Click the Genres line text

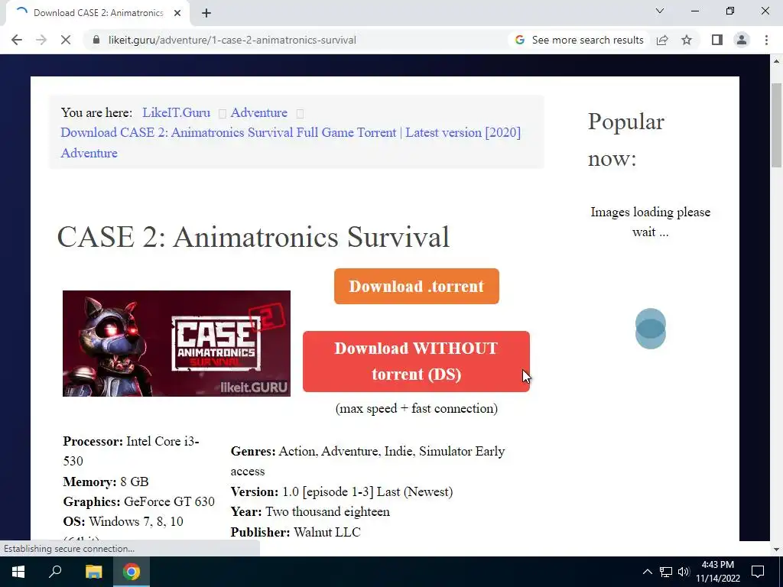pos(368,461)
